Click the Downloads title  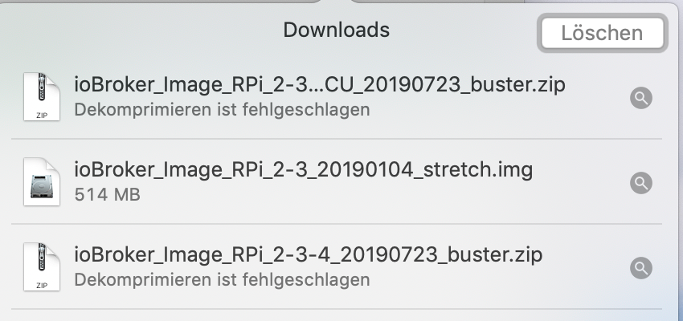[336, 30]
